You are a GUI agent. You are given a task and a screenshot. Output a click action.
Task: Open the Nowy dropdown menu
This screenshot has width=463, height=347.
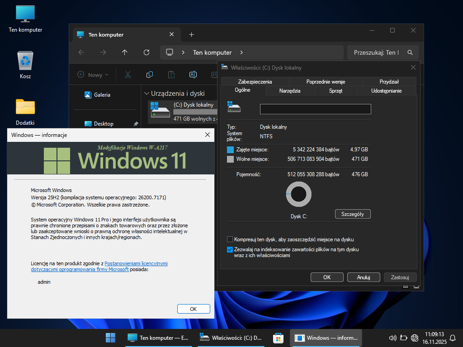pos(93,75)
